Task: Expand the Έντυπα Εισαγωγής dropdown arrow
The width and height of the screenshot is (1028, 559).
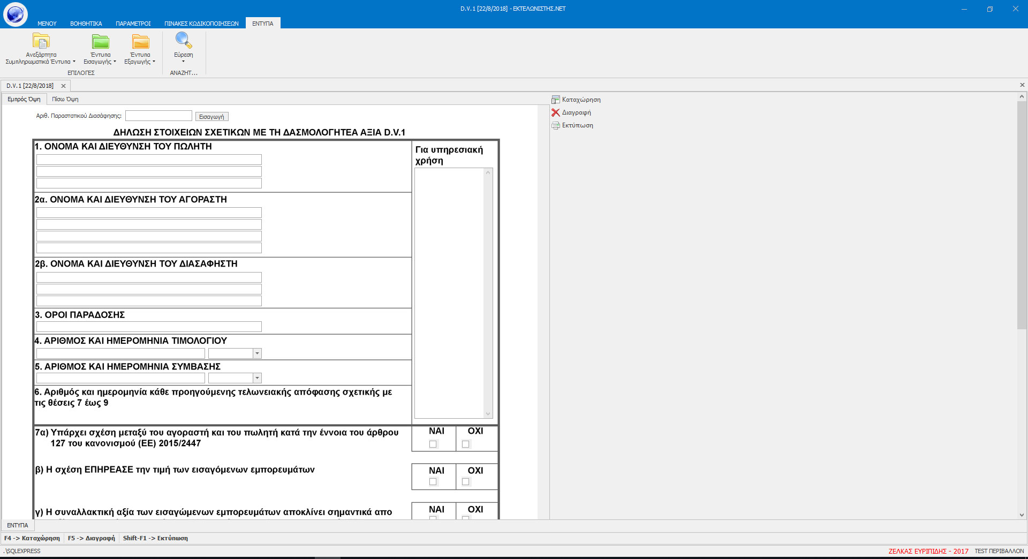Action: click(115, 62)
